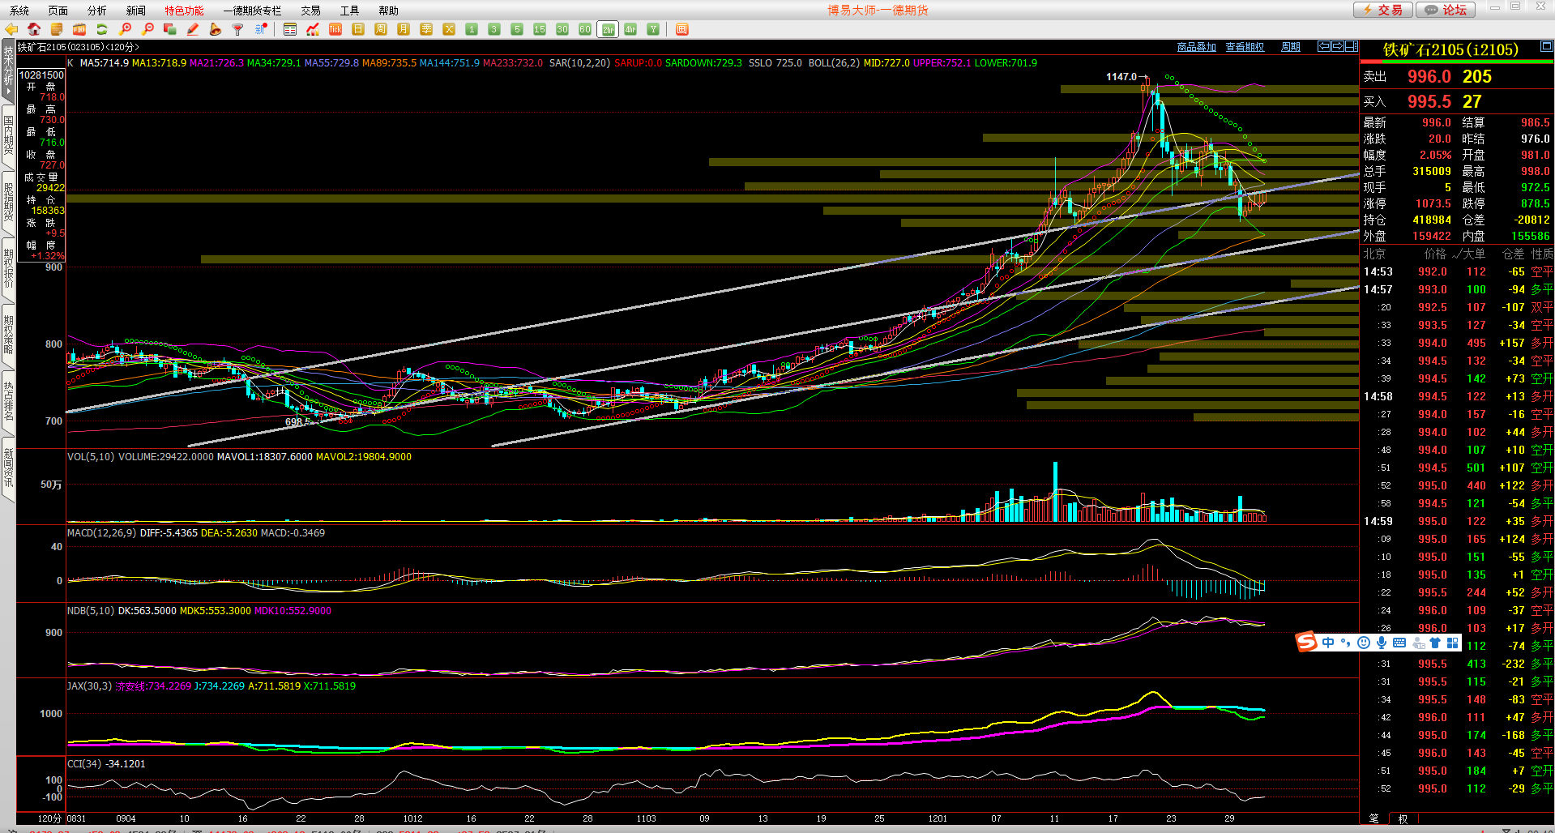Image resolution: width=1555 pixels, height=833 pixels.
Task: Click the green Y period icon
Action: [653, 29]
